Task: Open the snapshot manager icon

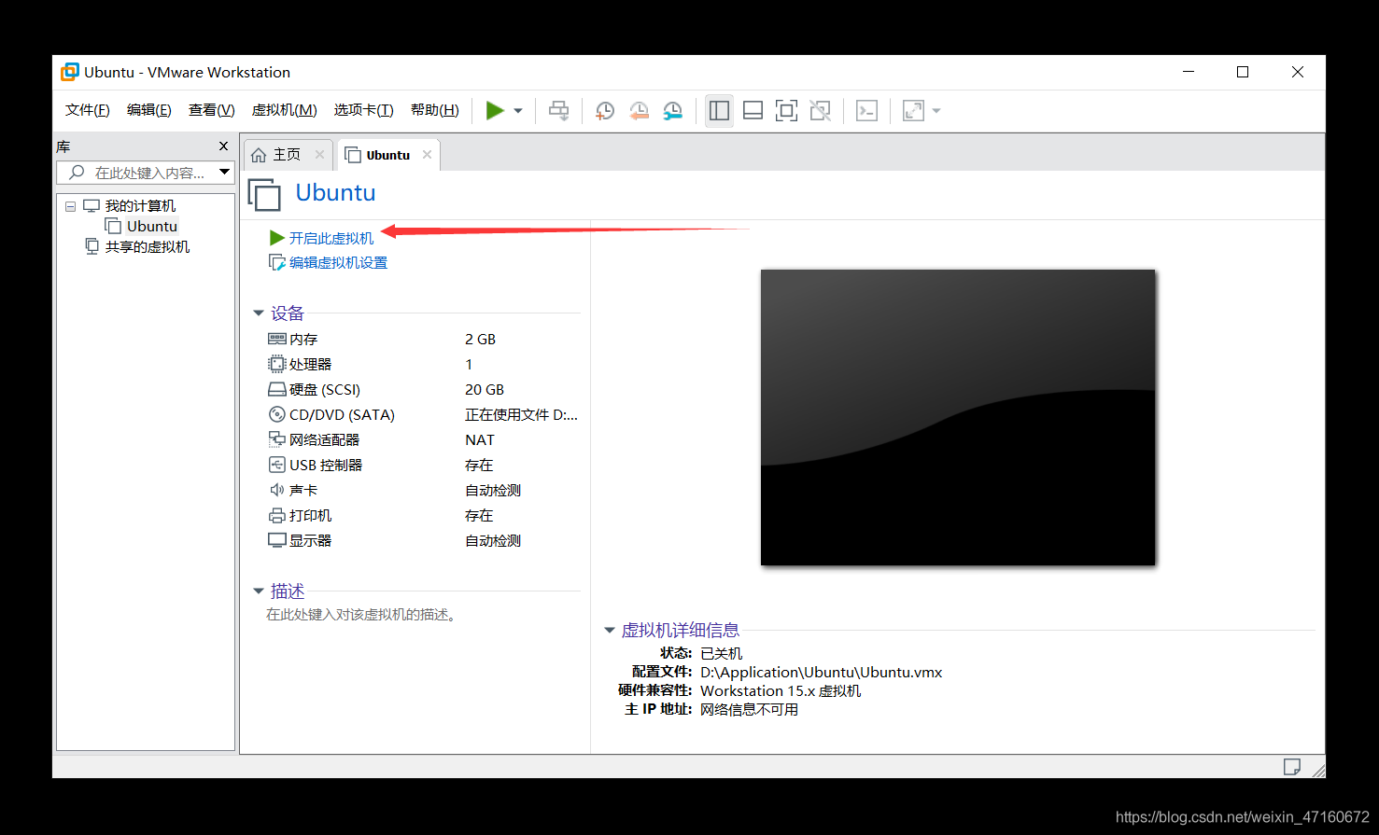Action: pyautogui.click(x=672, y=111)
